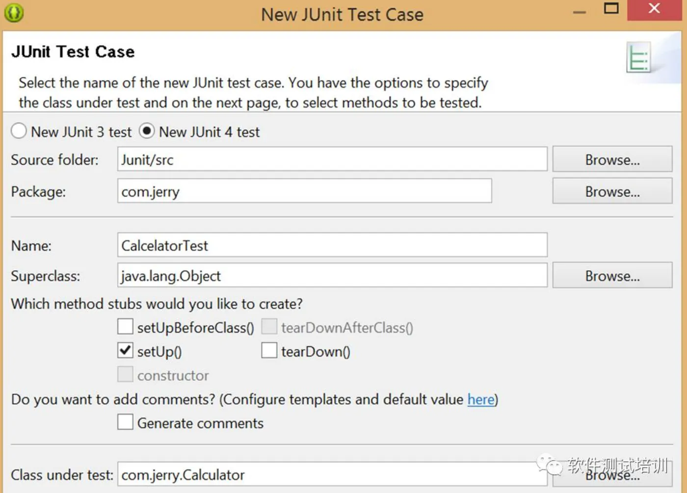Maximize the New JUnit Test Case window

(611, 9)
